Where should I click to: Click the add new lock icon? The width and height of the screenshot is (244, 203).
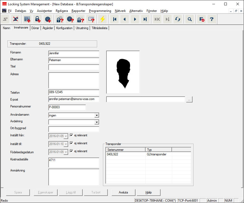[38, 19]
